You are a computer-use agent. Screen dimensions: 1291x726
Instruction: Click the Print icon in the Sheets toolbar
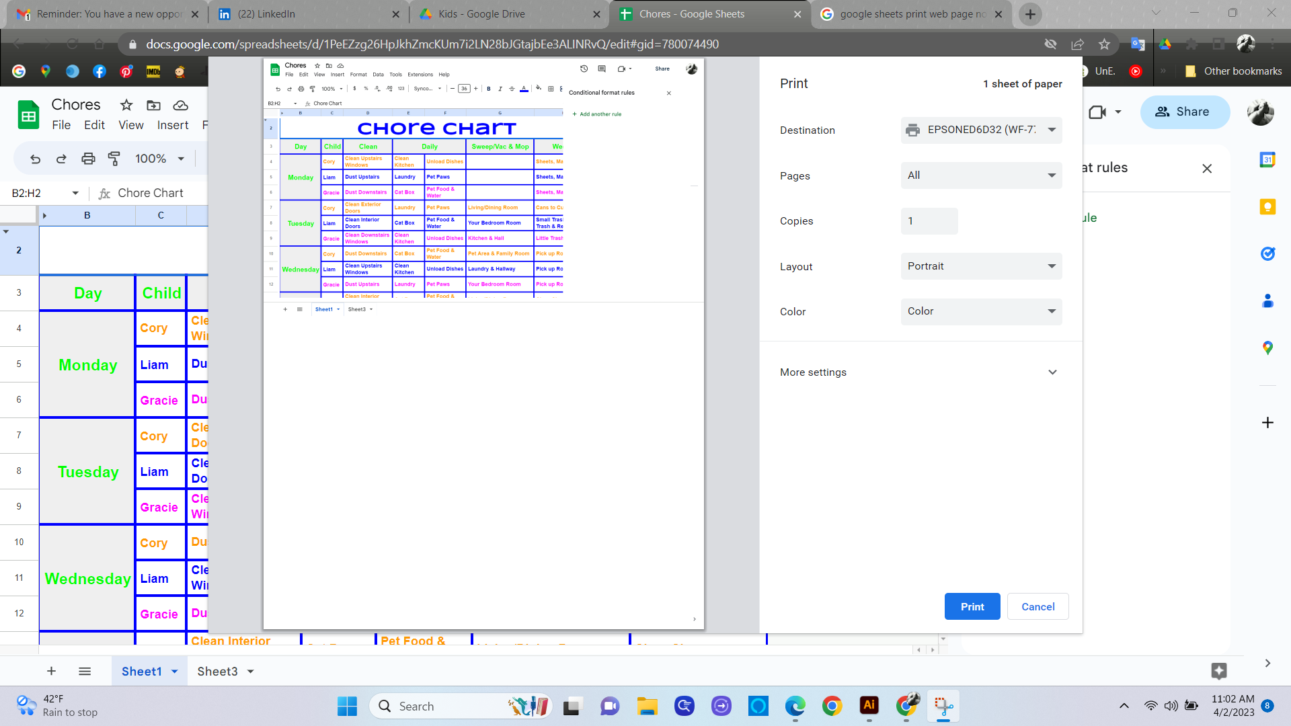(x=88, y=159)
